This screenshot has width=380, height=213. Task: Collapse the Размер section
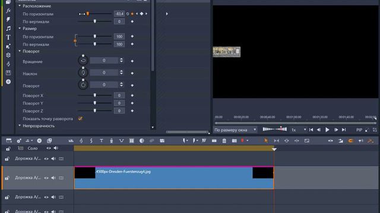click(x=20, y=28)
